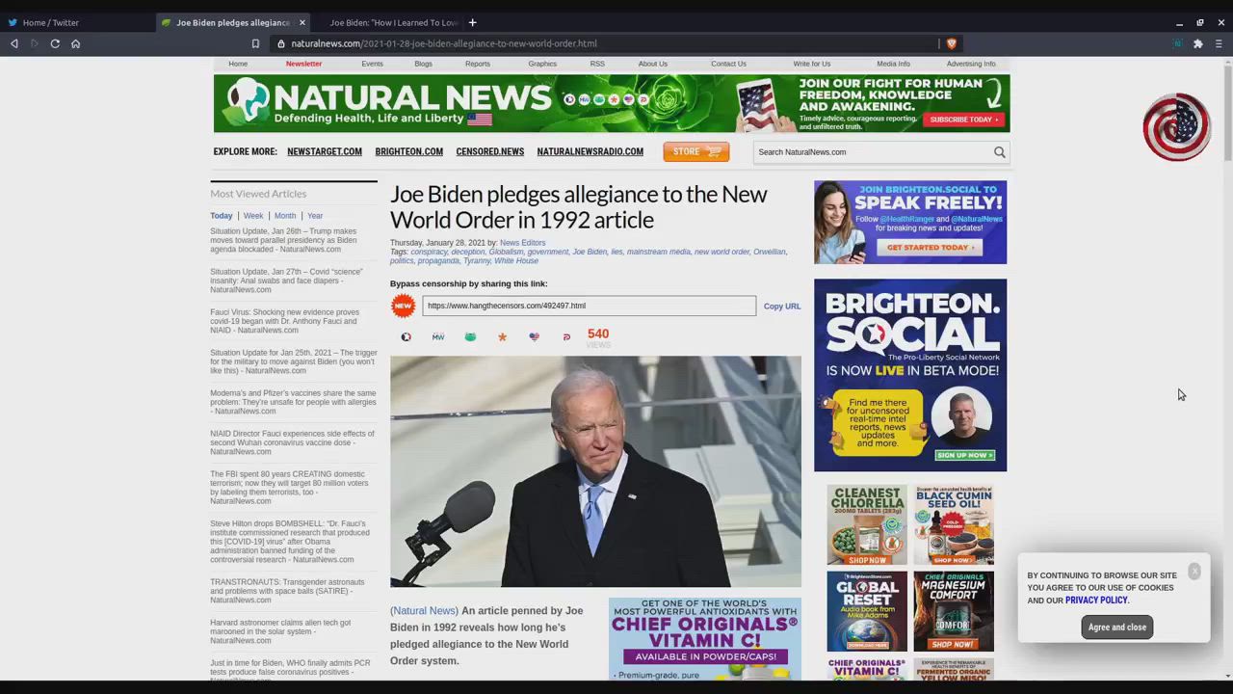Click the orange STORE button
This screenshot has height=694, width=1233.
(695, 151)
